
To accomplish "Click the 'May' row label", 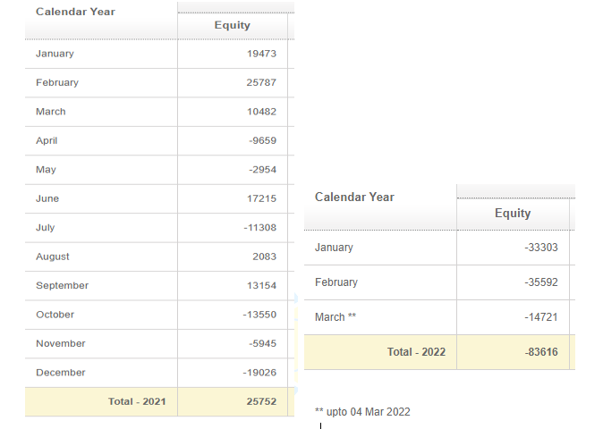I will 46,170.
